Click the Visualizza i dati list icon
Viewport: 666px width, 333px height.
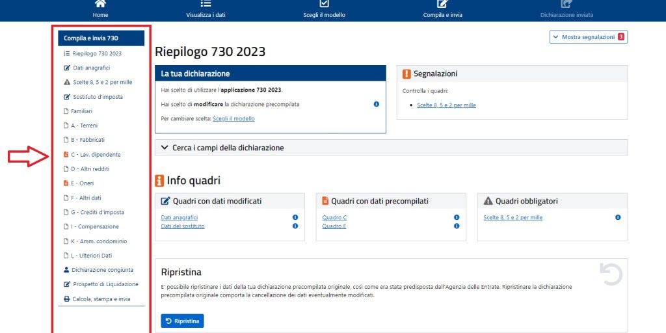[206, 3]
